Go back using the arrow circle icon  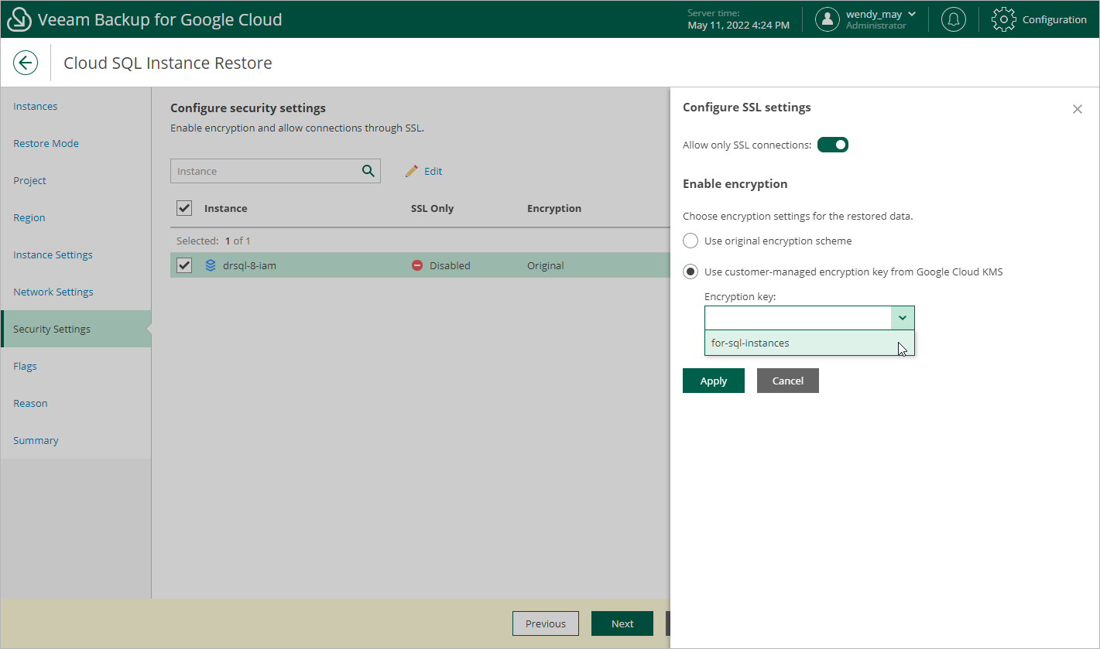(26, 63)
